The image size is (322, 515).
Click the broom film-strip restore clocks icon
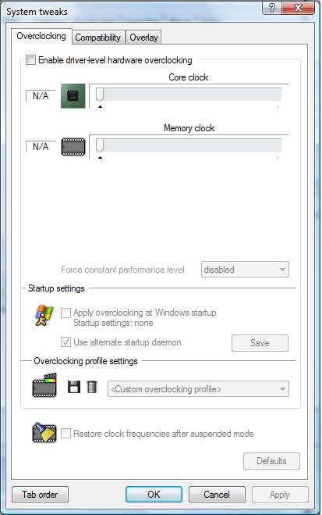coord(44,433)
